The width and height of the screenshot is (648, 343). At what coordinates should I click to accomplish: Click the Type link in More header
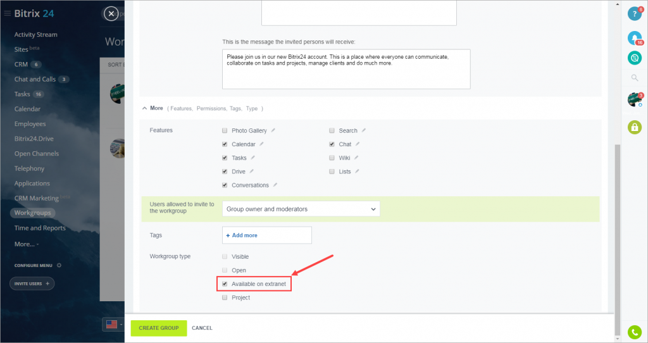[252, 109]
